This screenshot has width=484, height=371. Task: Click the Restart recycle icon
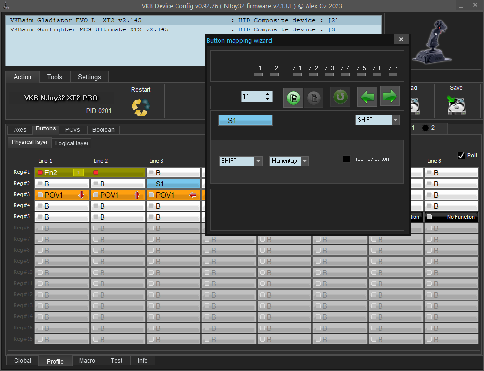[x=140, y=107]
